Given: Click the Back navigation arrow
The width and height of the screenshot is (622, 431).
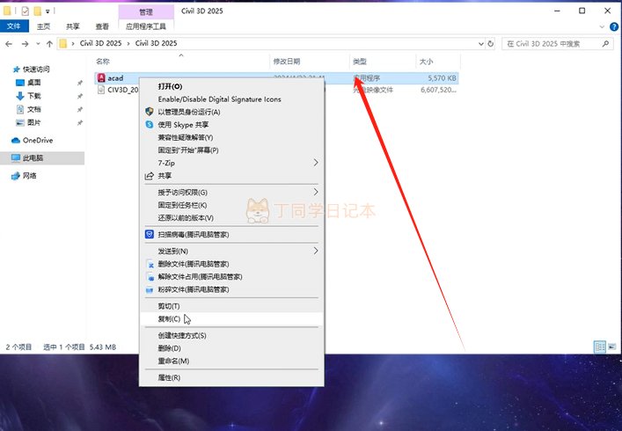Looking at the screenshot, I should [9, 44].
